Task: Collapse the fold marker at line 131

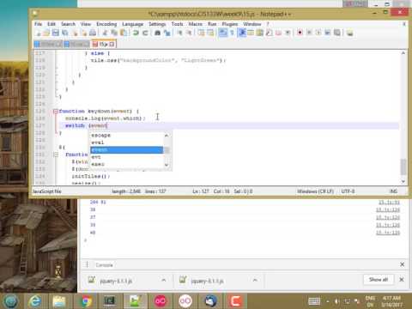Action: click(56, 154)
